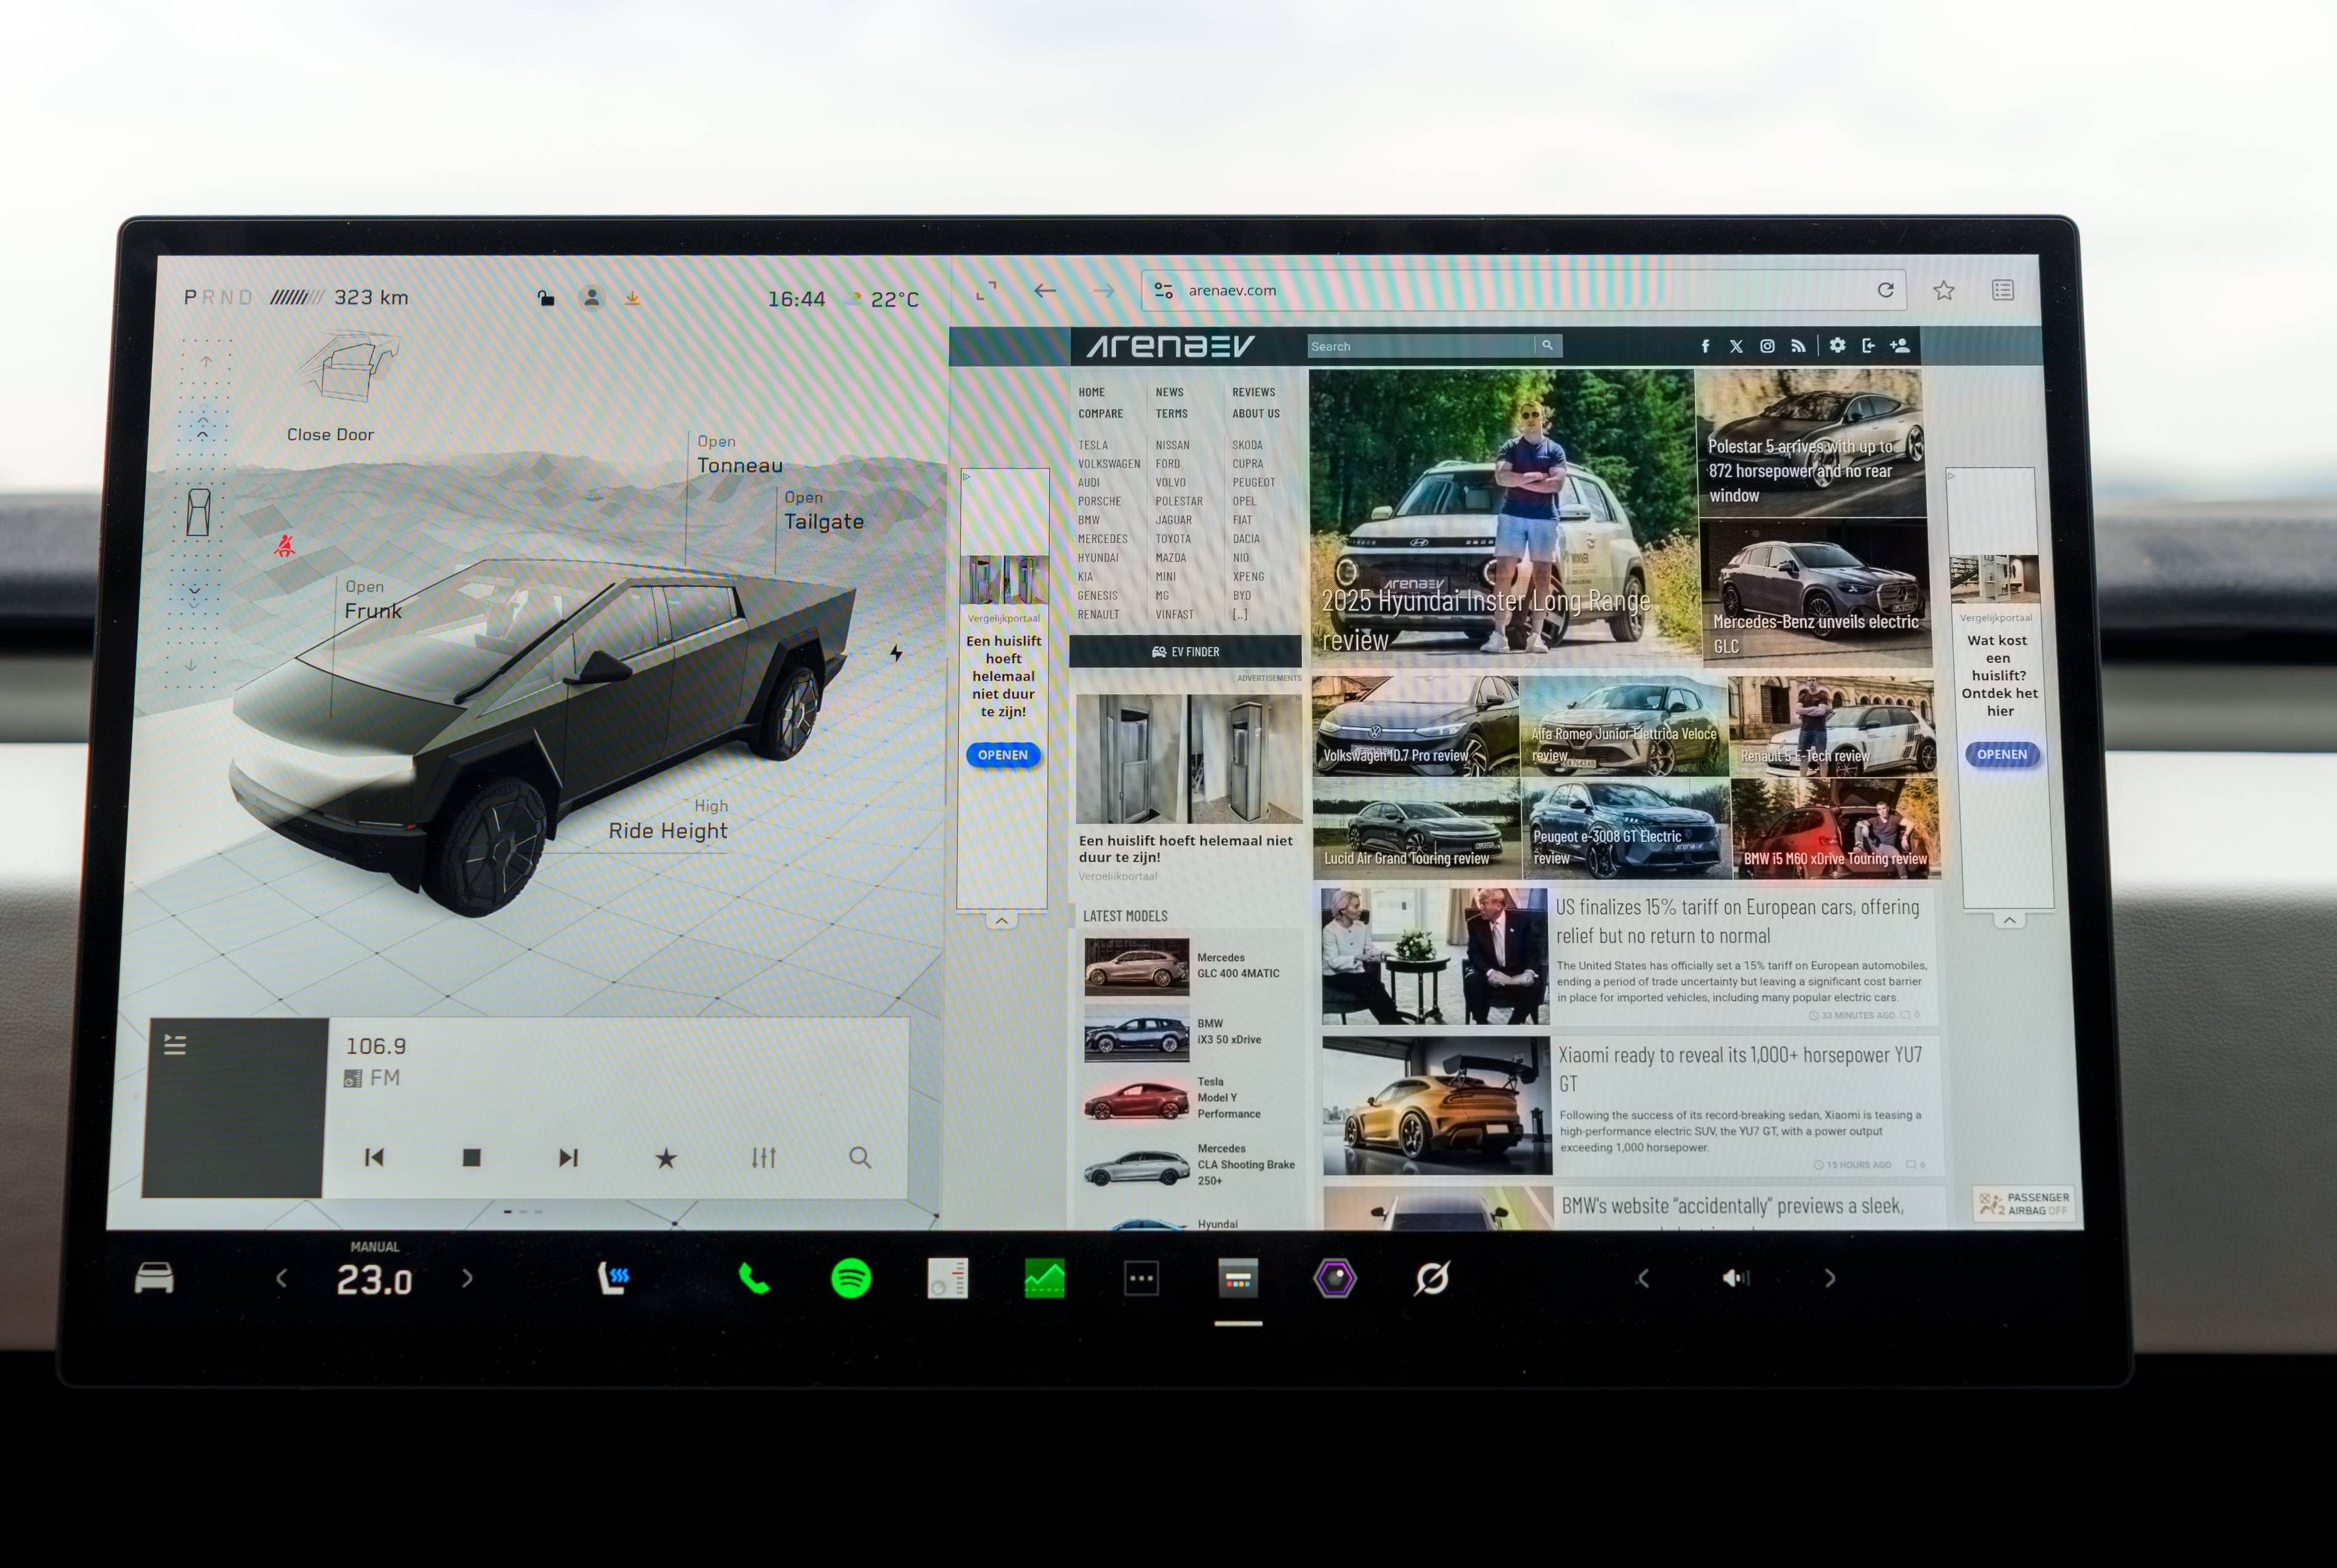The height and width of the screenshot is (1568, 2337).
Task: Bookmark page with star icon
Action: point(1943,291)
